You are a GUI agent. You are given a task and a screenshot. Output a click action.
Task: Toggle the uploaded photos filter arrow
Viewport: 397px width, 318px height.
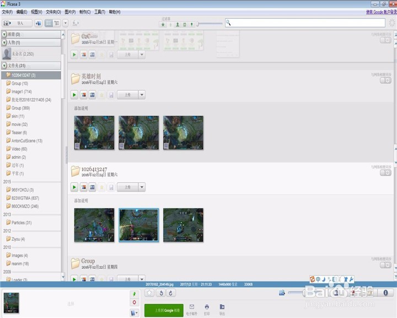pos(170,24)
